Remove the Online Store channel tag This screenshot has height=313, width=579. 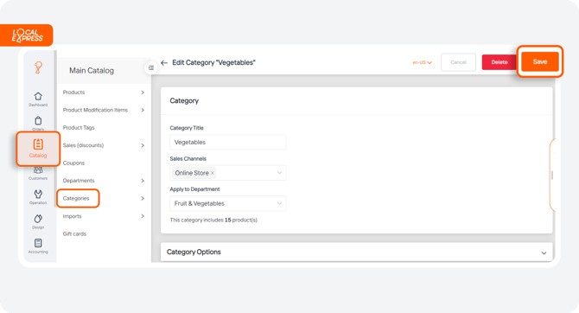(x=213, y=173)
